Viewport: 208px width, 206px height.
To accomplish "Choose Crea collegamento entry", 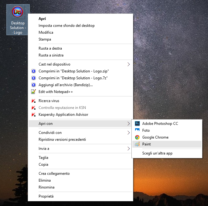I will (x=54, y=174).
